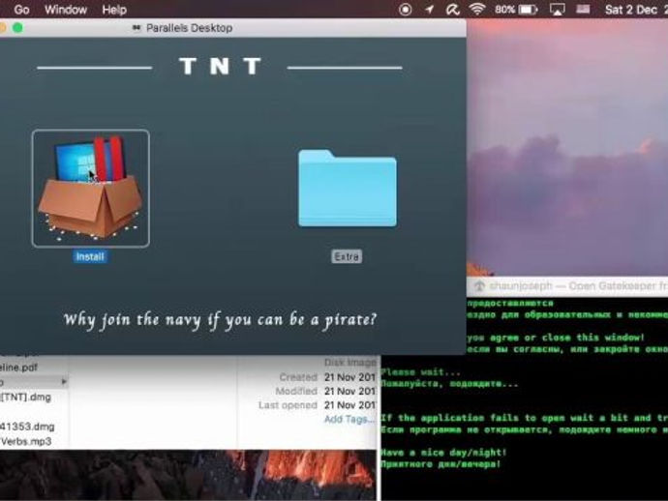Select the Install label
Screen dimensions: 668x501
(x=90, y=256)
